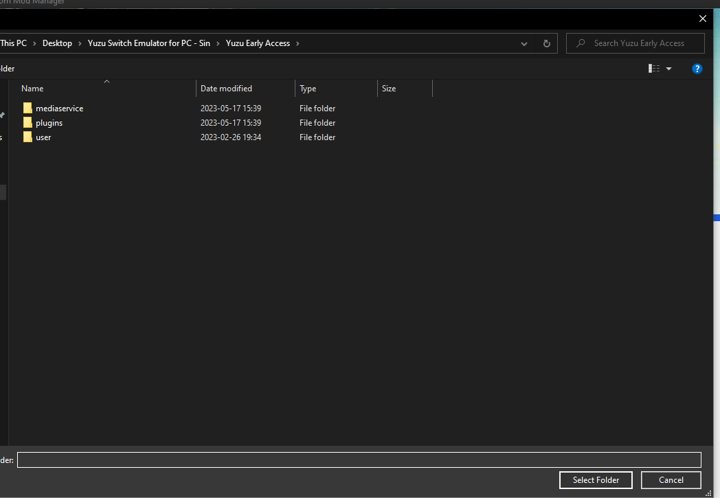Click the search magnifier icon

(581, 43)
